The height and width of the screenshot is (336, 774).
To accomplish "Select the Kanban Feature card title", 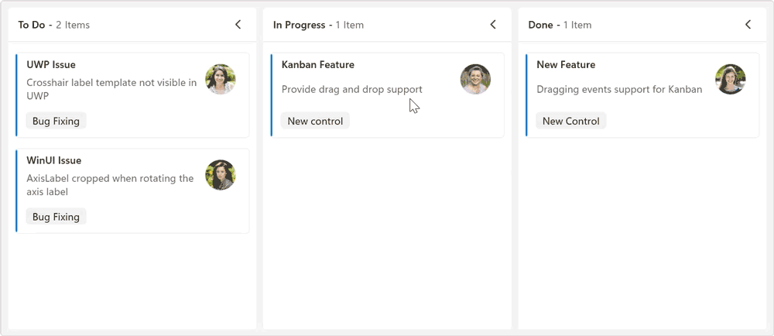I will (x=318, y=64).
